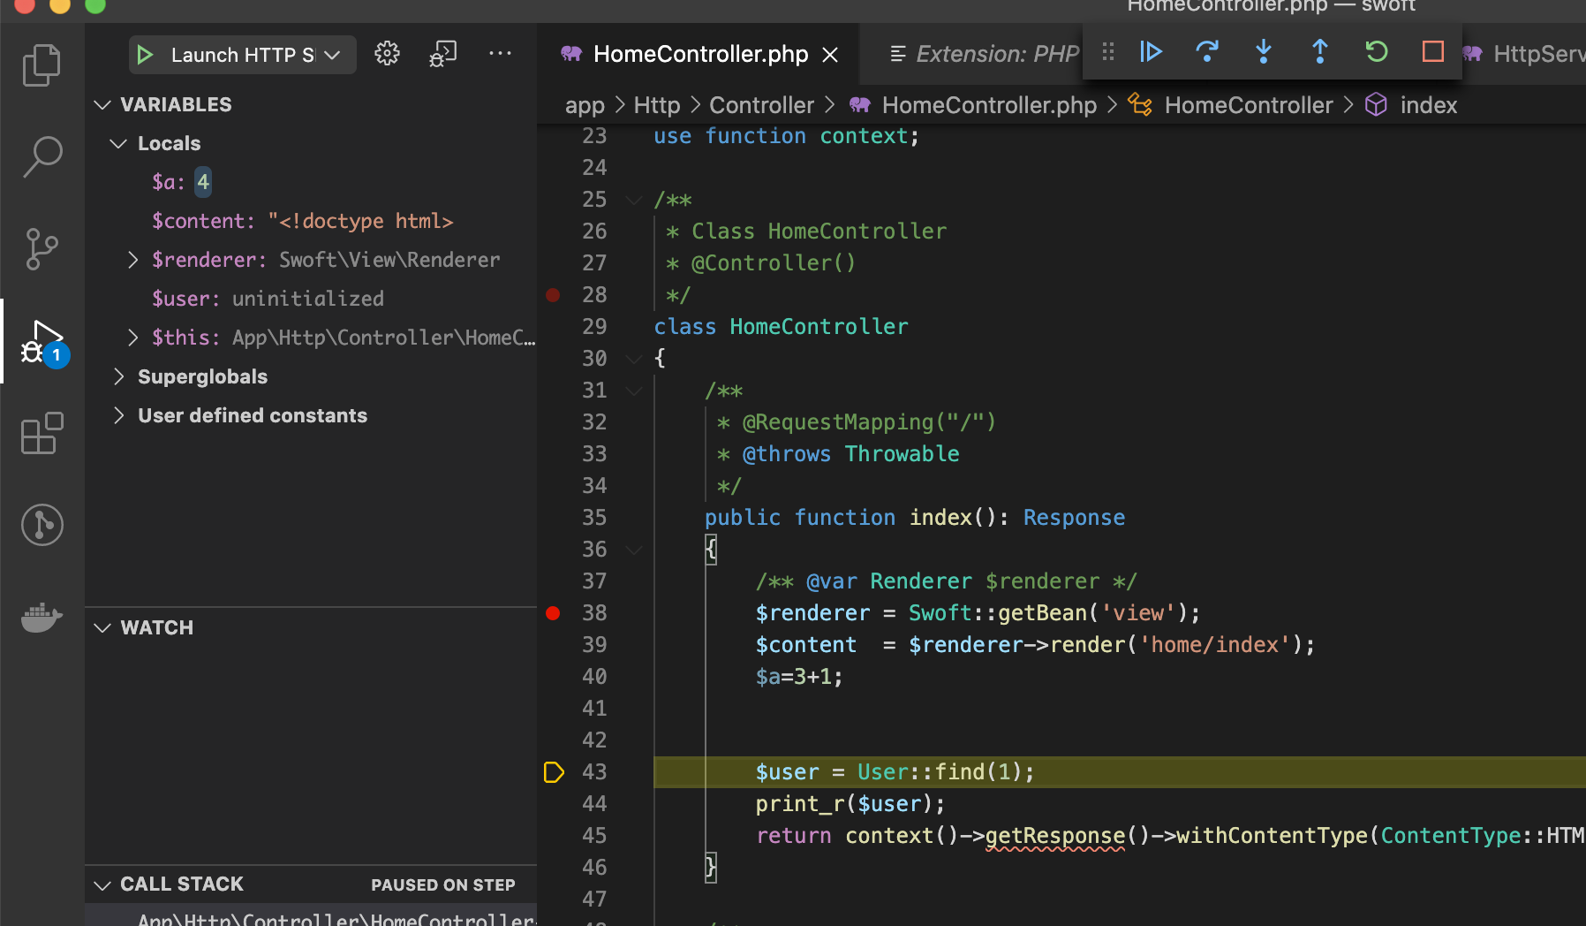The image size is (1586, 926).
Task: Toggle the breakpoint on line 28
Action: coord(553,294)
